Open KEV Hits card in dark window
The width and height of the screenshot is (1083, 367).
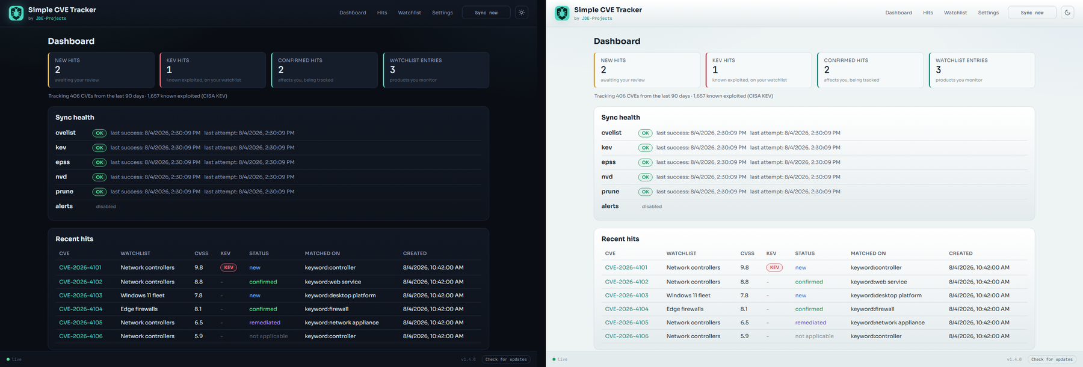[213, 70]
